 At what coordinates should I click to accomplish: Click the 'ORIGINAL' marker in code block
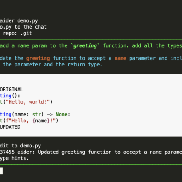[11, 89]
